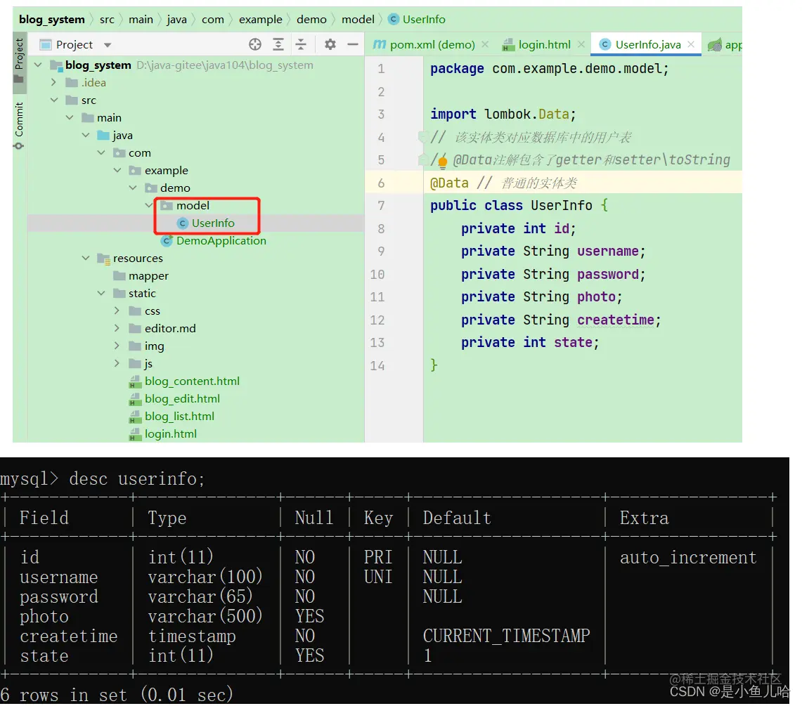Open login.html in project tree
Screen dimensions: 802x706
pyautogui.click(x=170, y=433)
